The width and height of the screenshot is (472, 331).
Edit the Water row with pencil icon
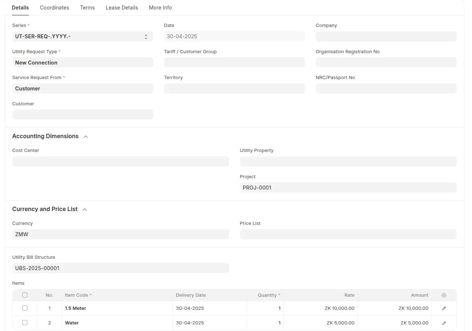pos(444,323)
